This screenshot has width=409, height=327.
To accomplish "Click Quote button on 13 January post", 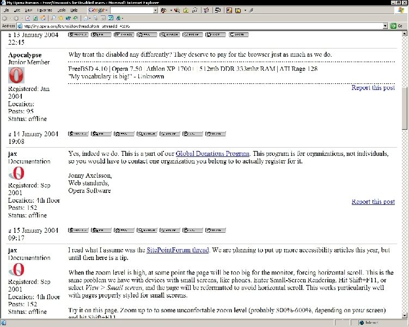I will point(239,34).
